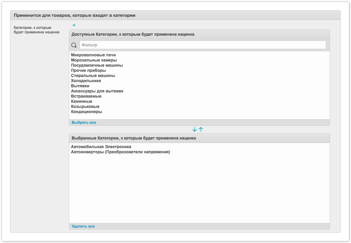
Task: Click the Выбрать все link
Action: pos(84,122)
